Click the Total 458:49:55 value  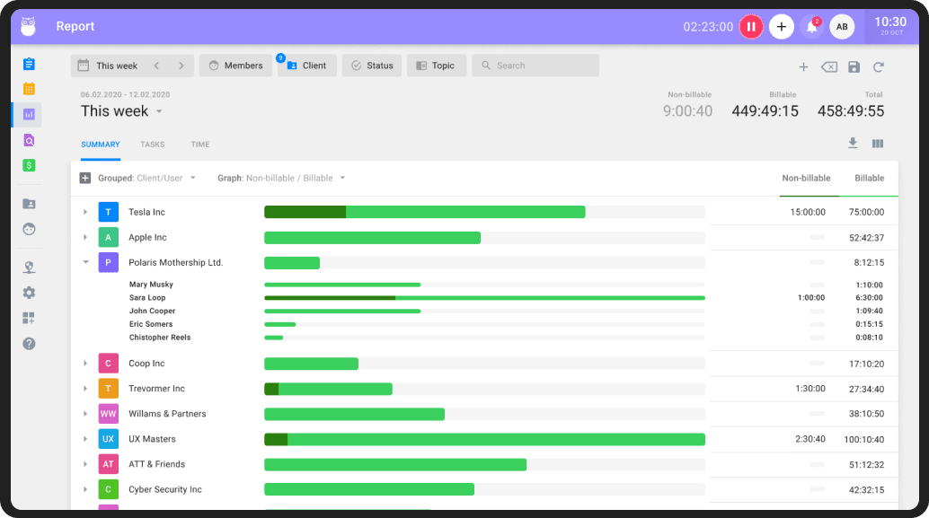pyautogui.click(x=851, y=111)
